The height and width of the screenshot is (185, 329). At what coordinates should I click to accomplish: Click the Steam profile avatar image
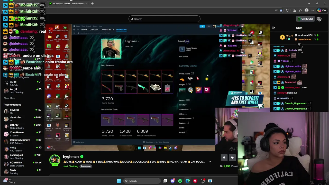point(111,49)
